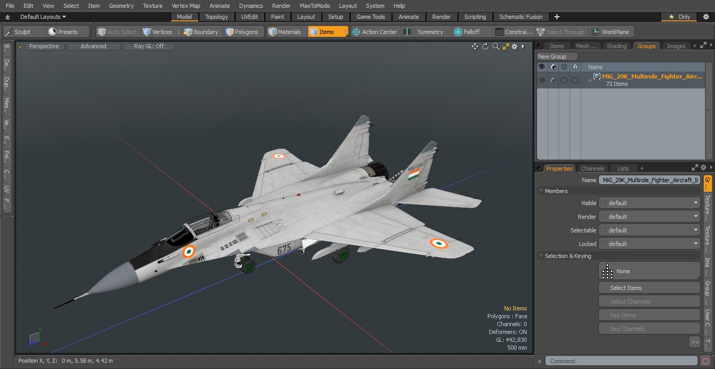
Task: Expand the MiG_29K group tree item
Action: (590, 80)
